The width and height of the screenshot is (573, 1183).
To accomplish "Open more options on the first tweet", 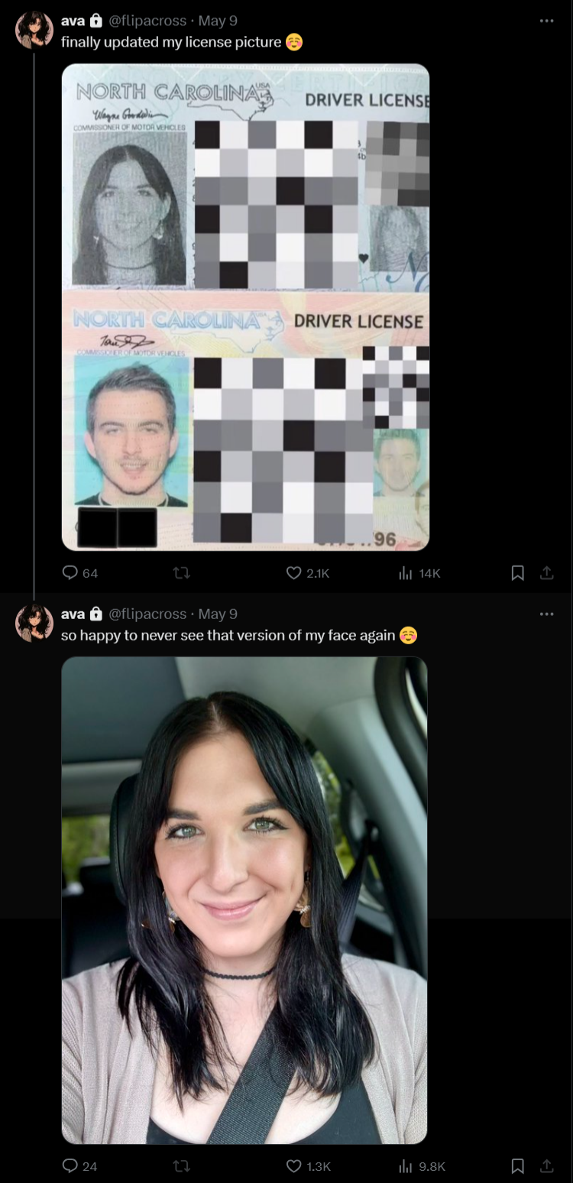I will point(546,21).
